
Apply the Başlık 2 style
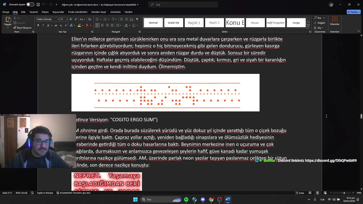[x=214, y=23]
